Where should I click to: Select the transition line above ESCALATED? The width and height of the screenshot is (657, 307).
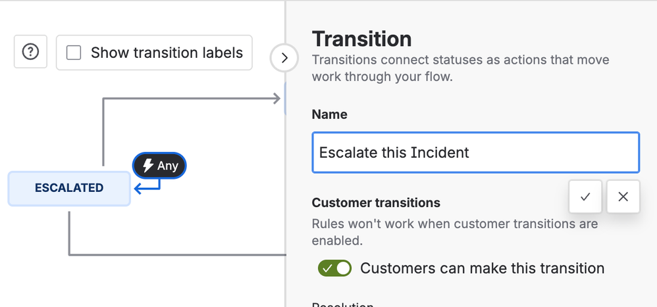(x=103, y=131)
